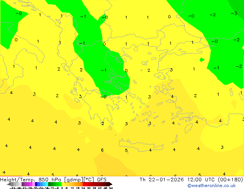Image resolution: width=244 pixels, height=189 pixels.
Task: Click the '[gdmp]' unit label
Action: click(x=73, y=180)
